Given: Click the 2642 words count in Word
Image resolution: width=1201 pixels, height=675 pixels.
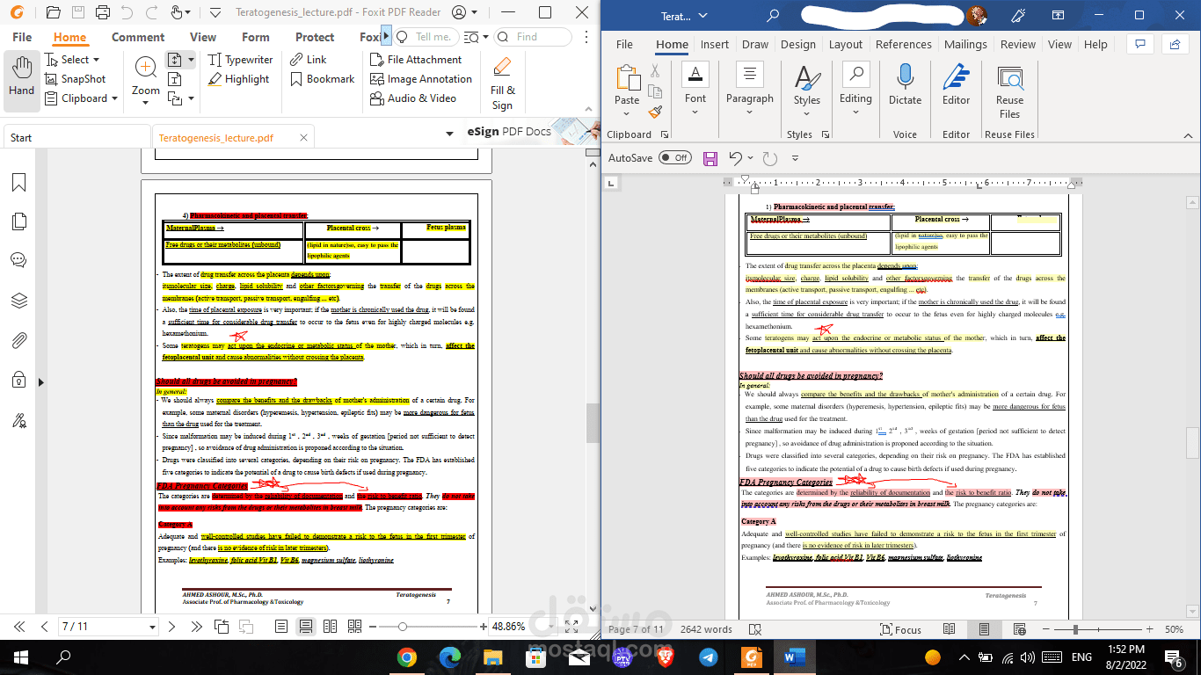Looking at the screenshot, I should (706, 629).
